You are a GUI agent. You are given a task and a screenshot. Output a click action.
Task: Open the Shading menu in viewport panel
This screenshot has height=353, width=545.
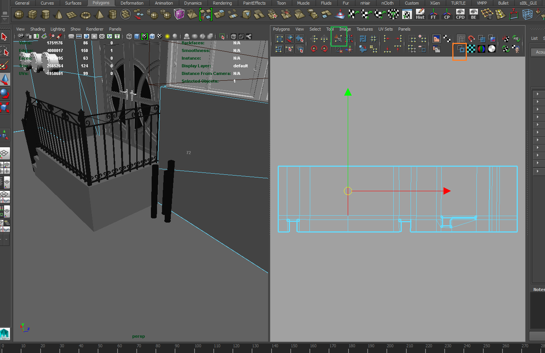(38, 29)
